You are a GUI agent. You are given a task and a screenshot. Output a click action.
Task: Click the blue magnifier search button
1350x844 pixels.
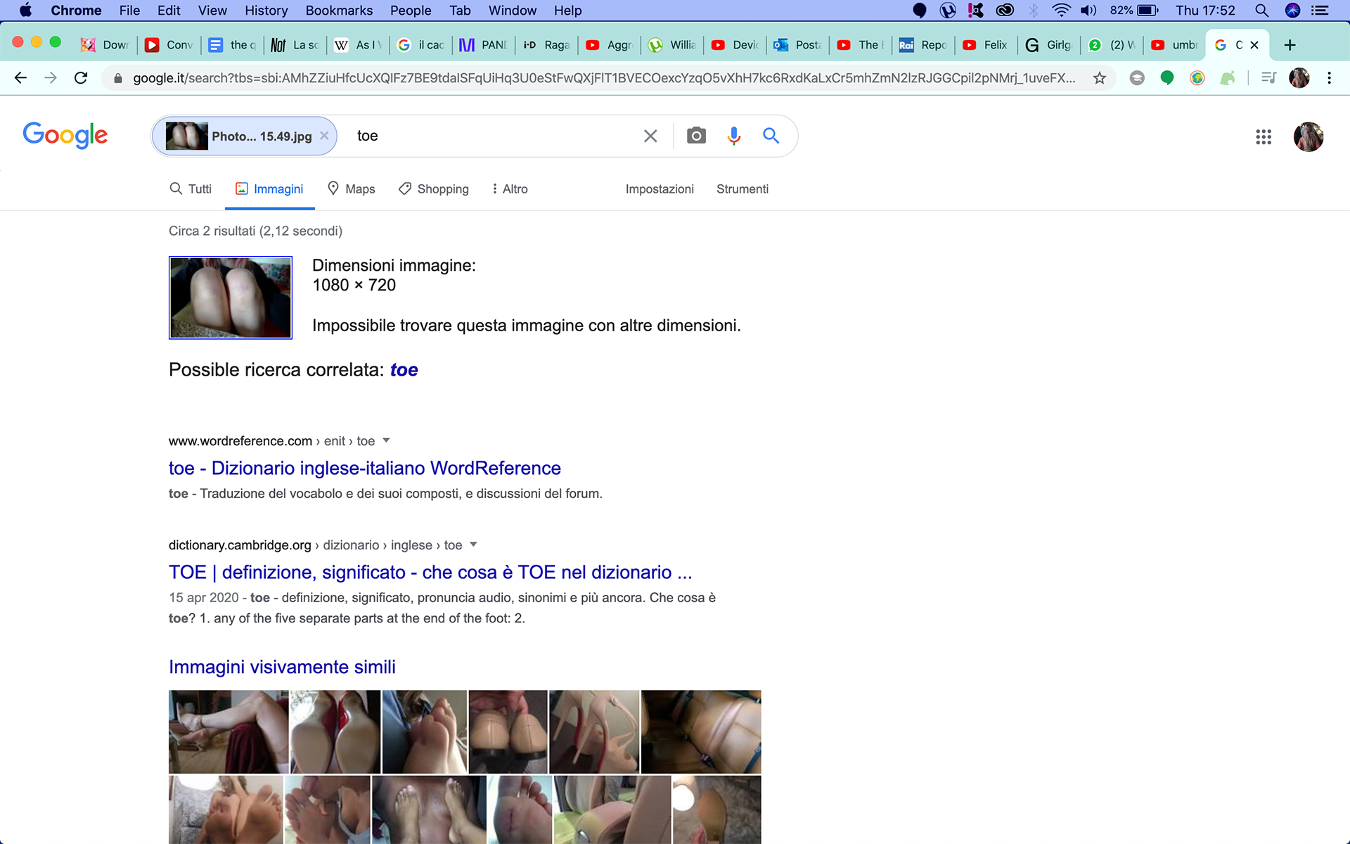(771, 136)
